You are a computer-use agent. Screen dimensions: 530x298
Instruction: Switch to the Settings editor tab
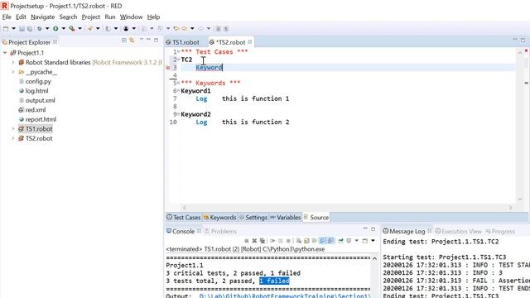click(253, 217)
